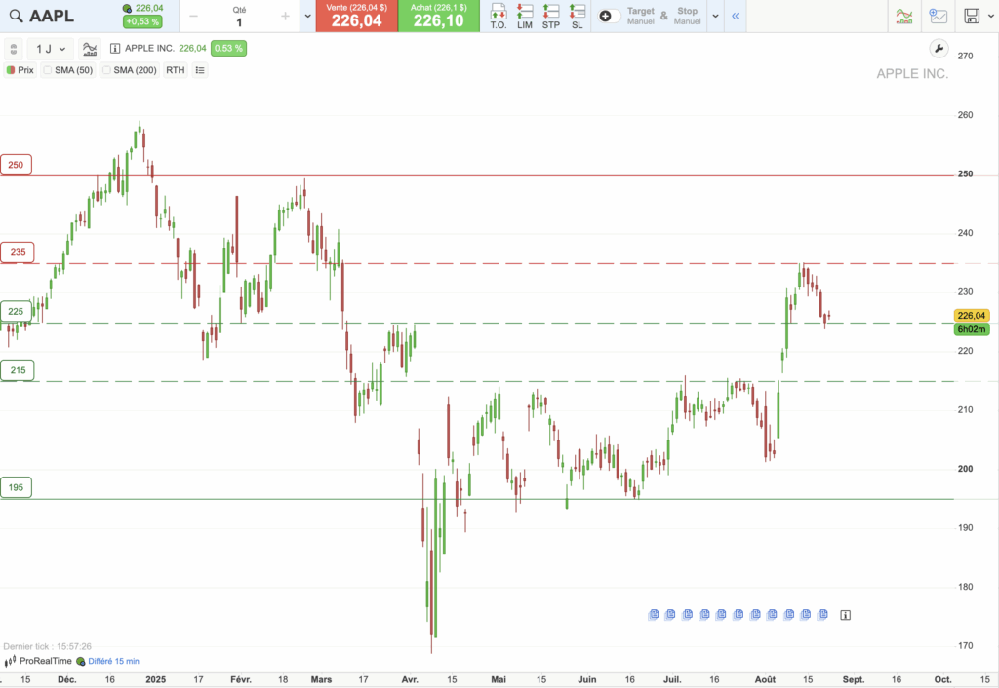This screenshot has width=999, height=688.
Task: Click the Vente 226,04 sell button
Action: pyautogui.click(x=356, y=17)
